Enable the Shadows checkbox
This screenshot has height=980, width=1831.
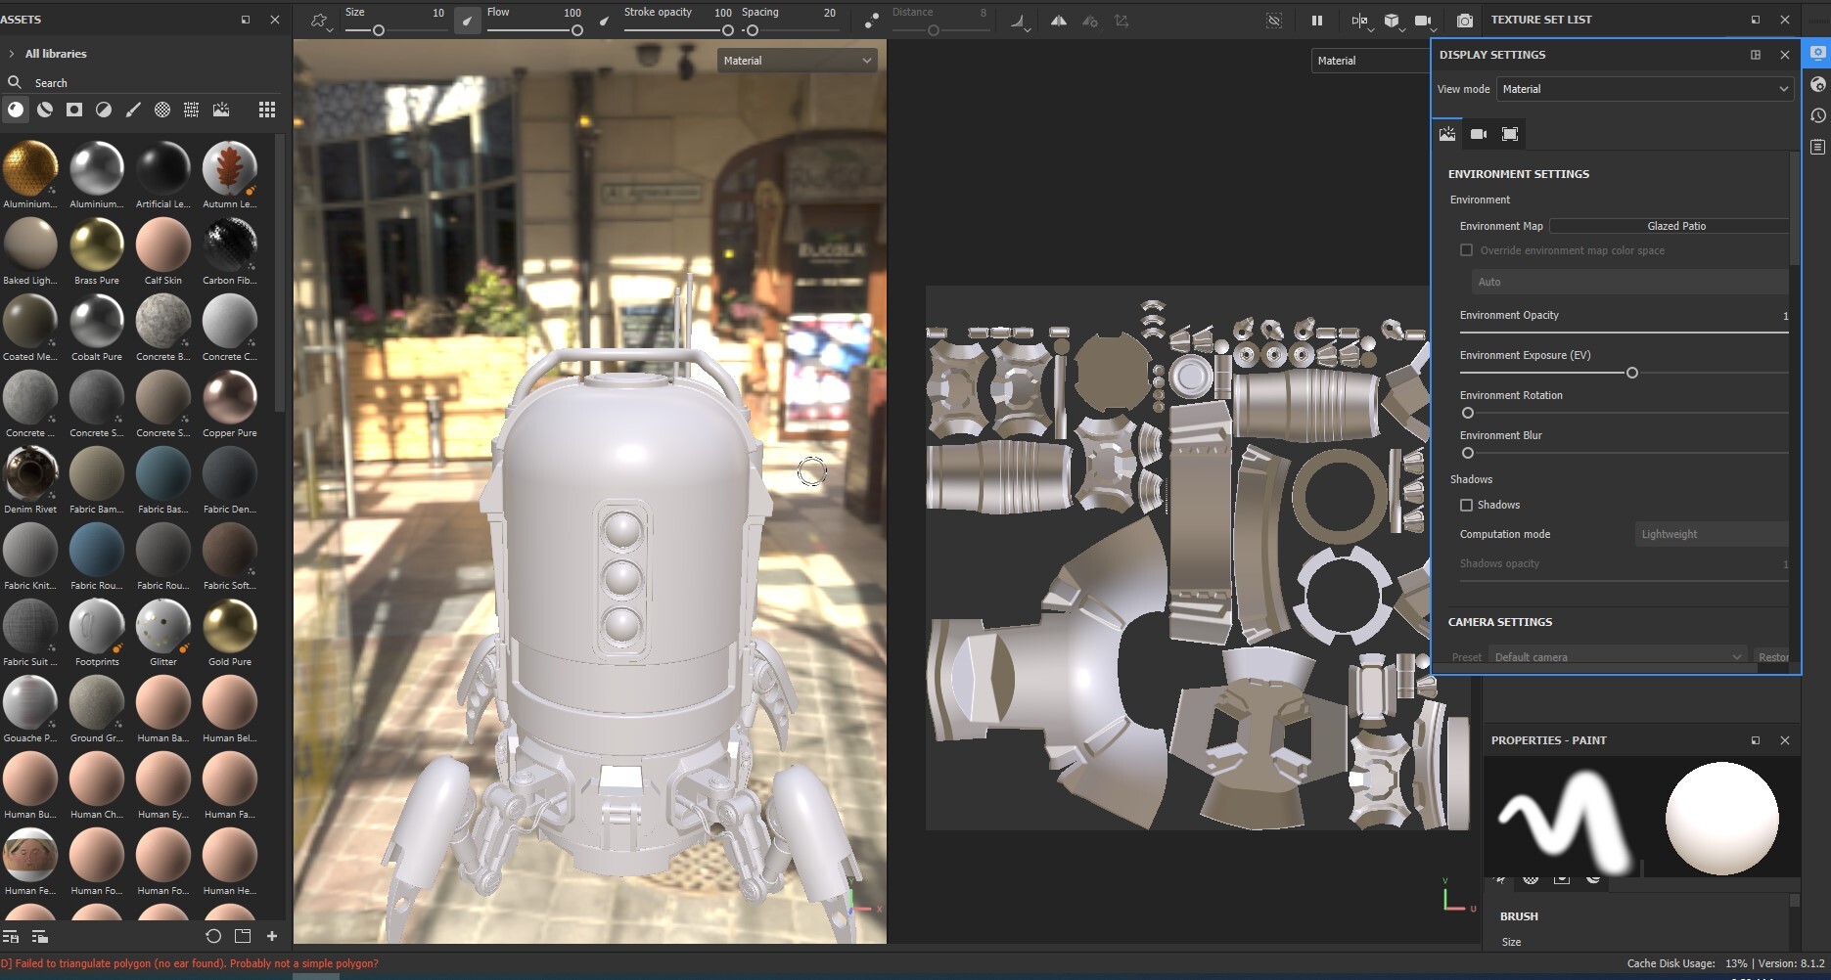[1467, 505]
